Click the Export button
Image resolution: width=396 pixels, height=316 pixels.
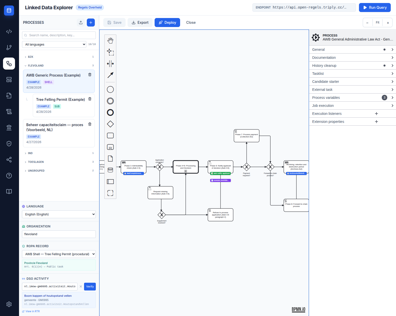pos(140,23)
